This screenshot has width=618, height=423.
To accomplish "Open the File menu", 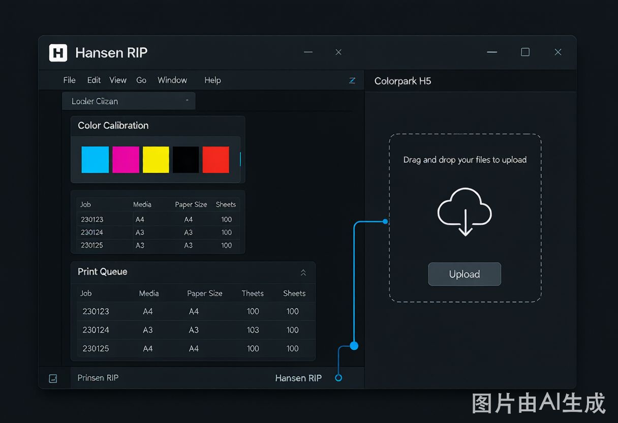I will click(69, 80).
